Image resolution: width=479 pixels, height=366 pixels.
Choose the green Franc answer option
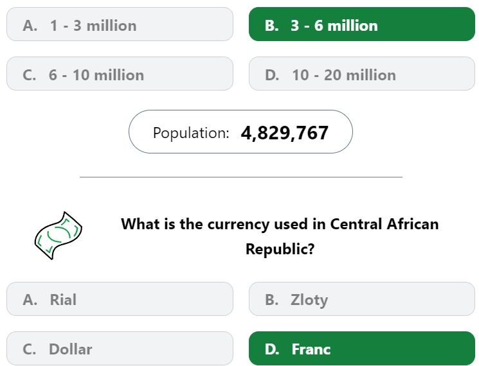[x=362, y=348]
